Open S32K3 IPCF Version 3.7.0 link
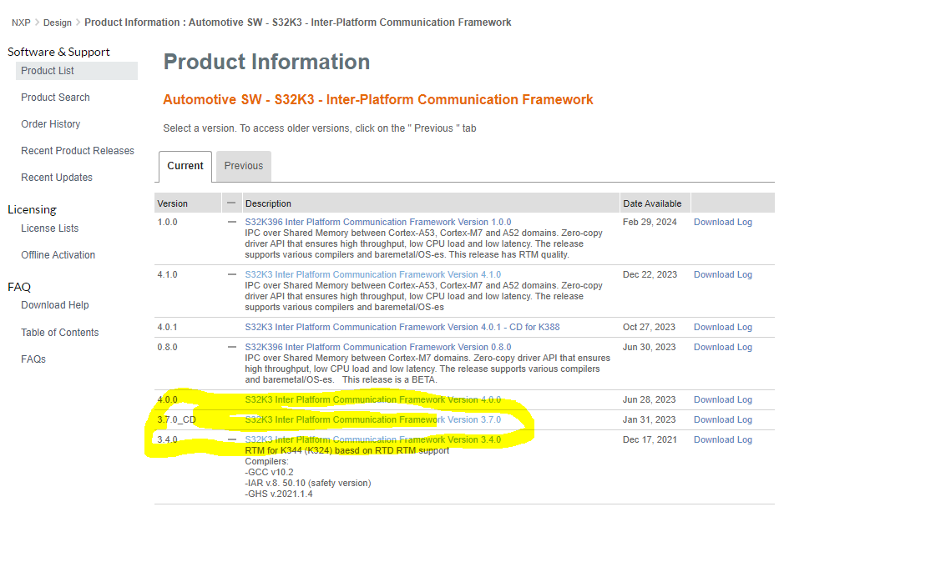951x562 pixels. point(373,419)
